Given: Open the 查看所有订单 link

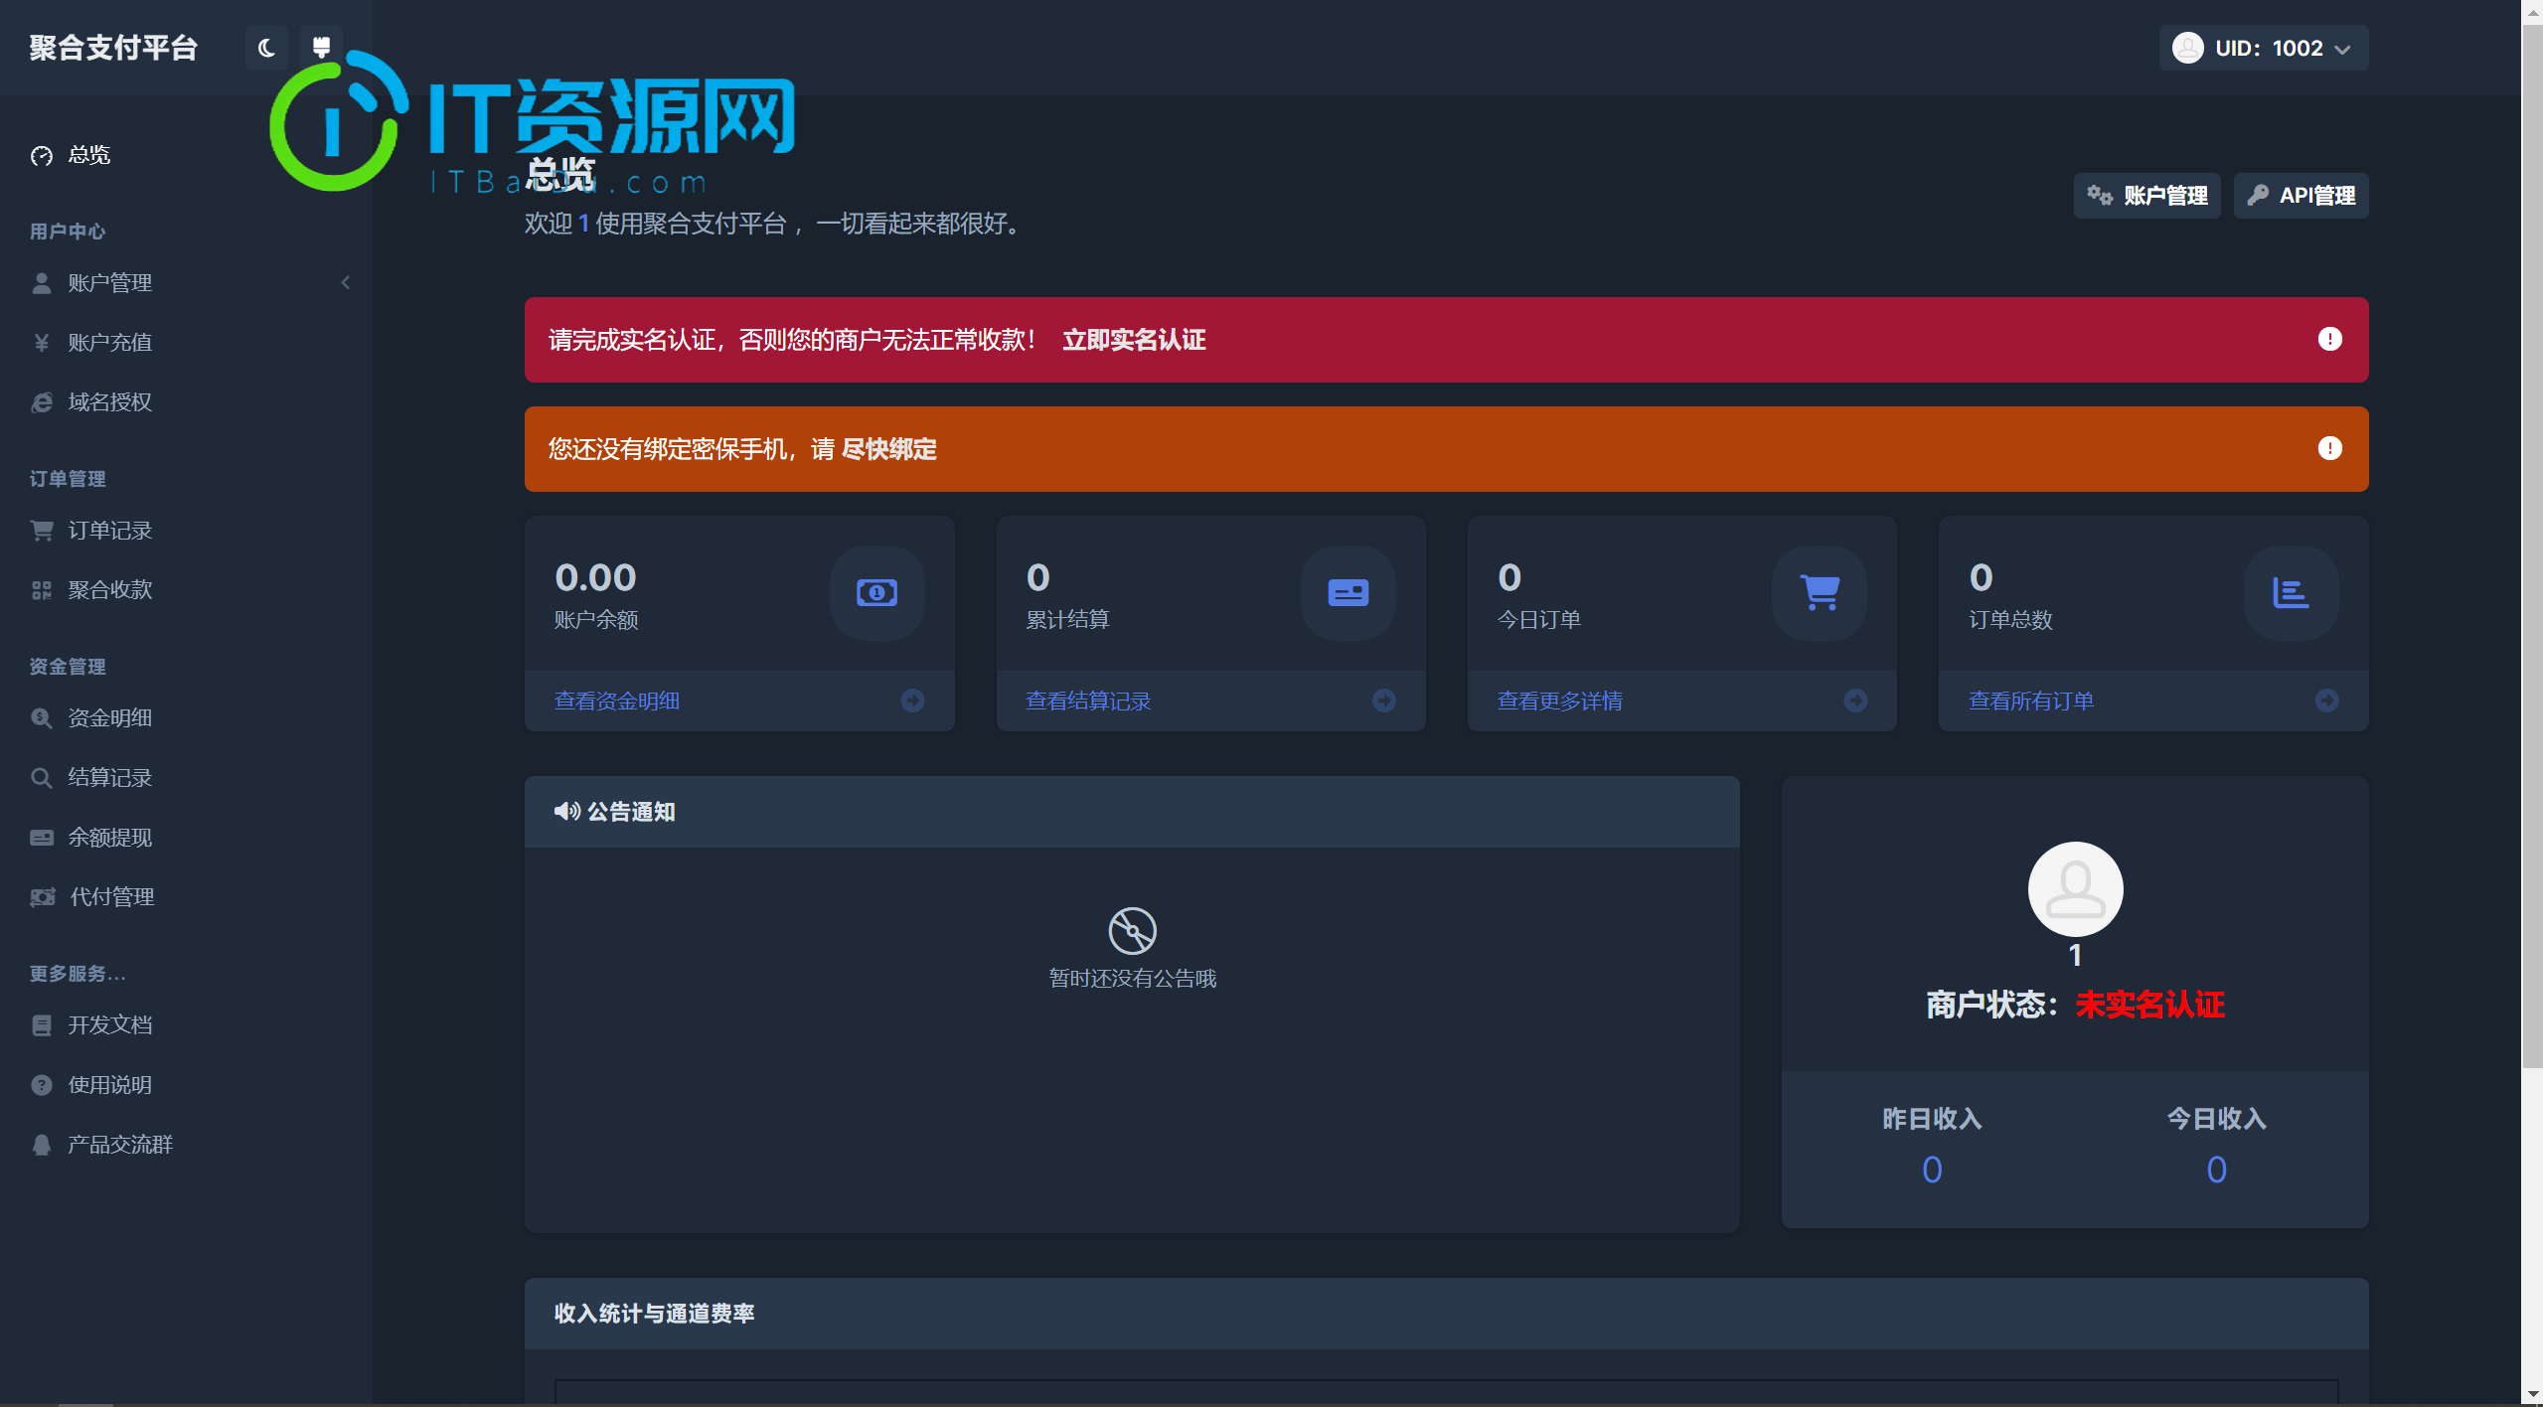Looking at the screenshot, I should [2031, 702].
